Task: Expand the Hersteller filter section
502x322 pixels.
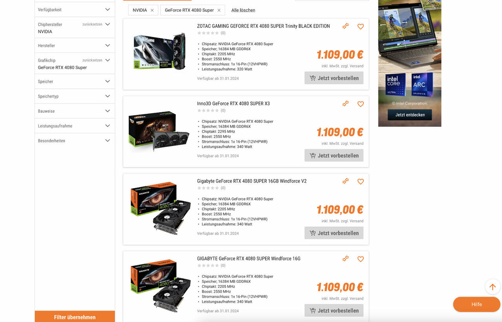Action: tap(75, 45)
